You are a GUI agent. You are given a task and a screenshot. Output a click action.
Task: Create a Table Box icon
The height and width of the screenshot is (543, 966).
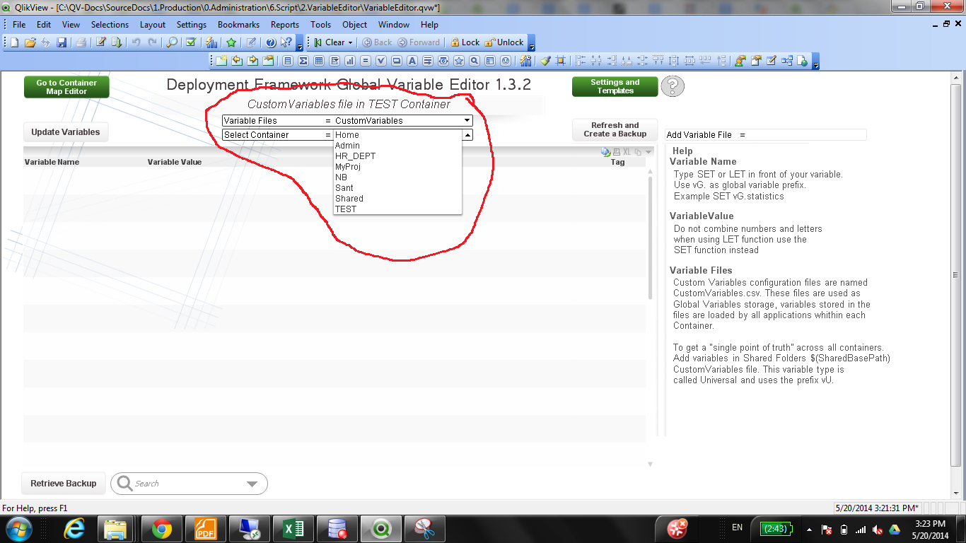318,61
